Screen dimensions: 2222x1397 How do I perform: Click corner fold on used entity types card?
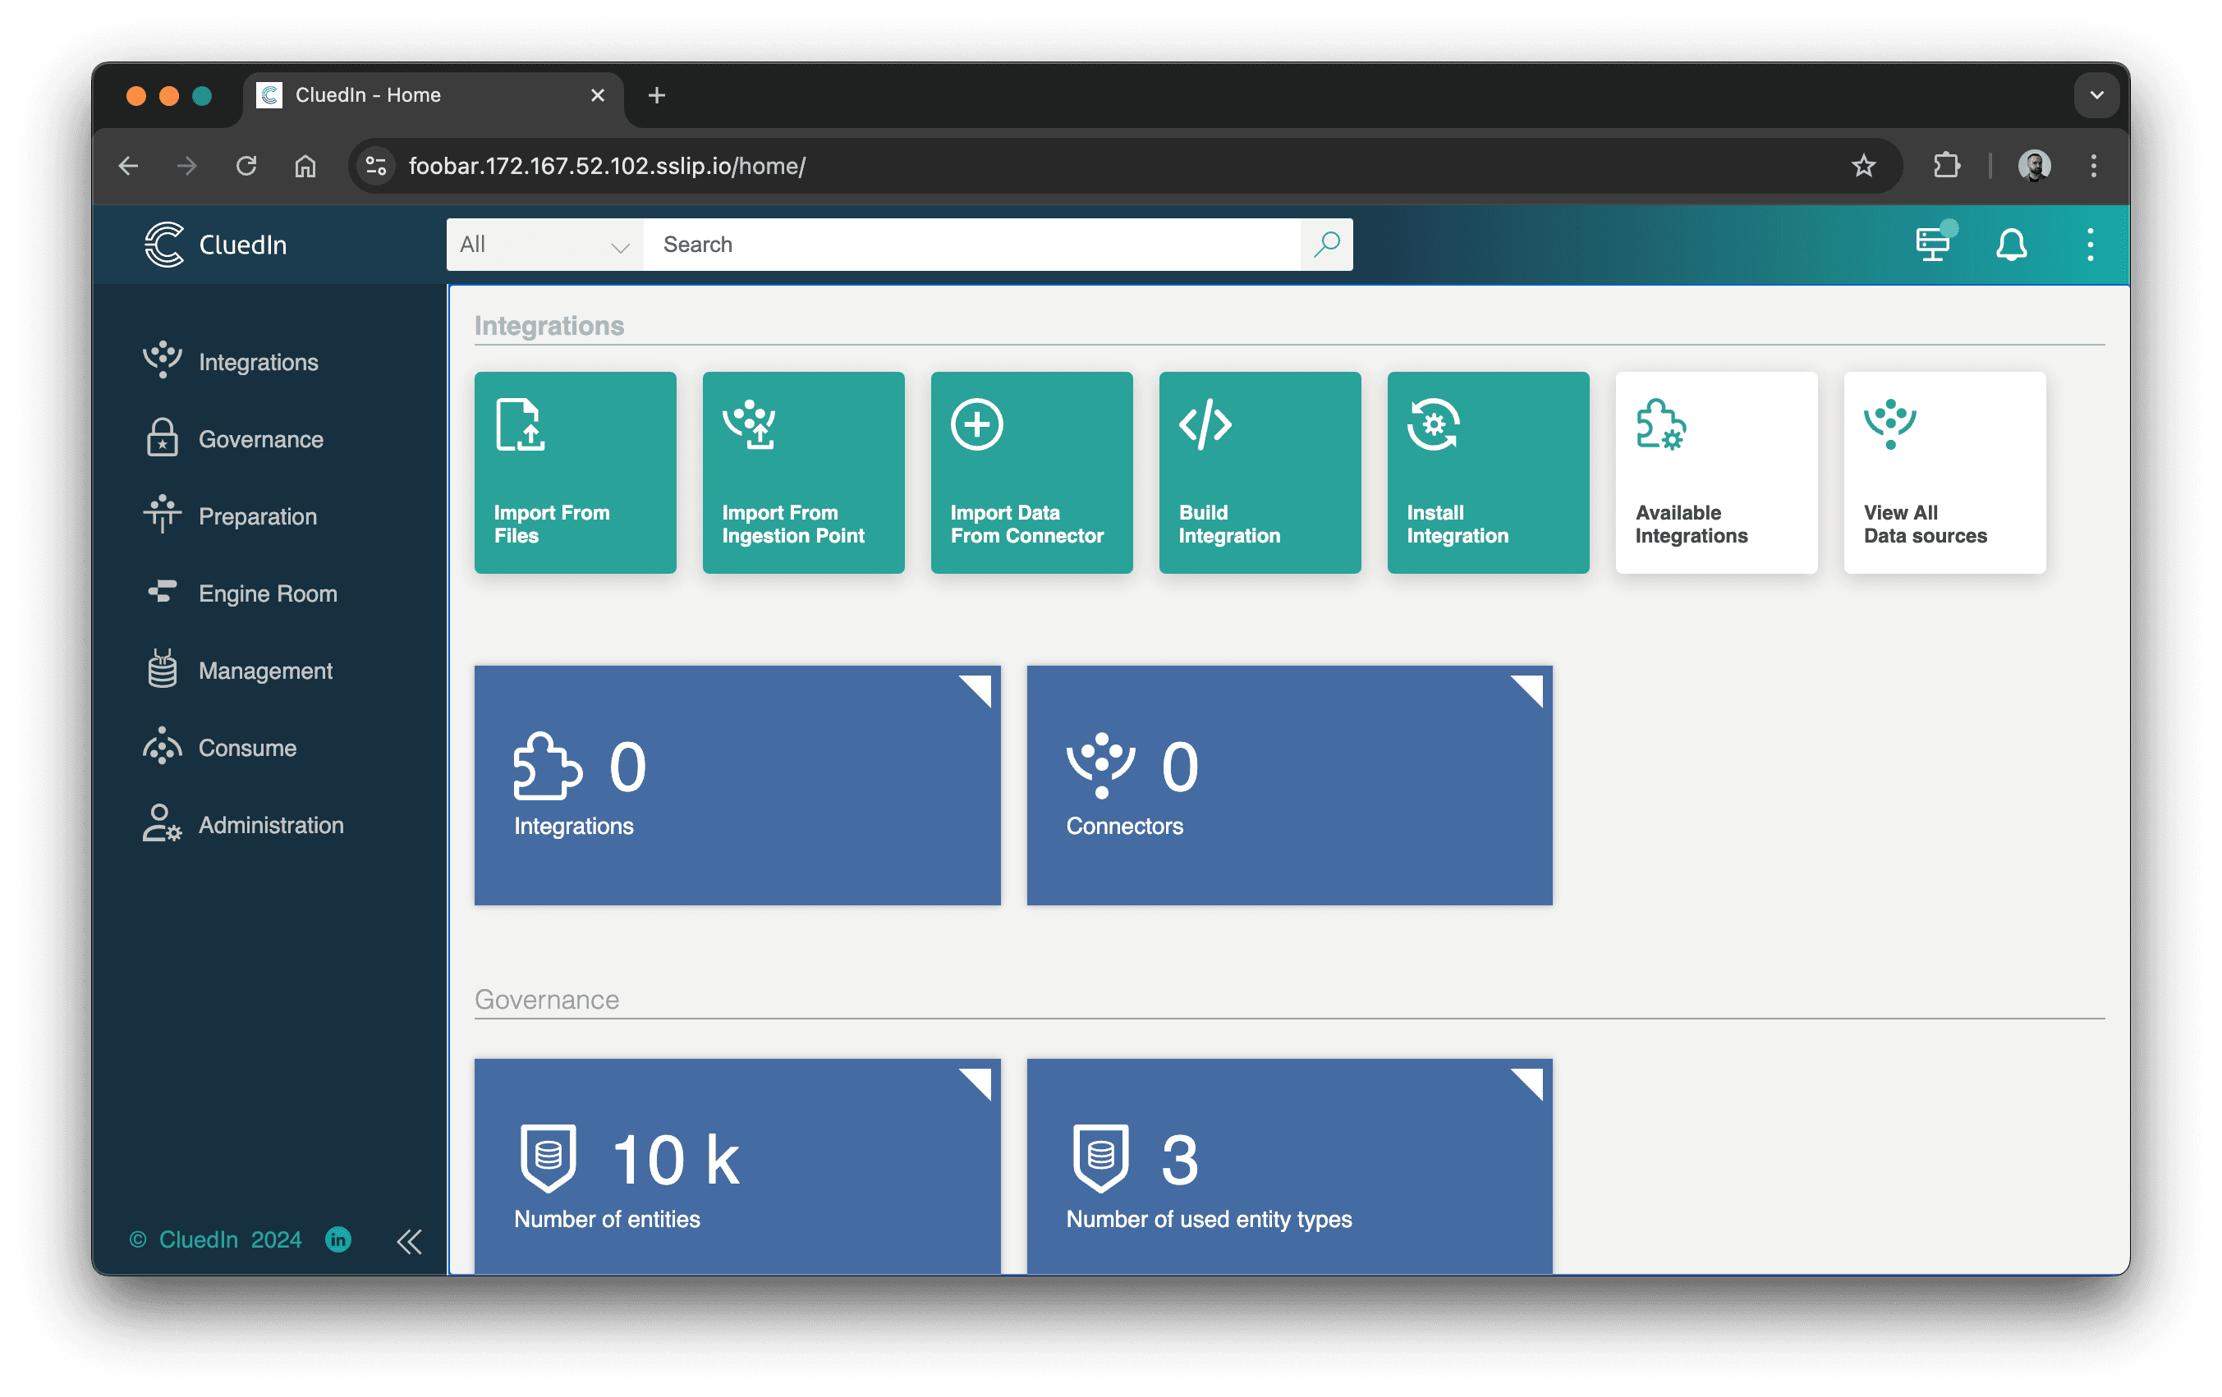[1531, 1080]
